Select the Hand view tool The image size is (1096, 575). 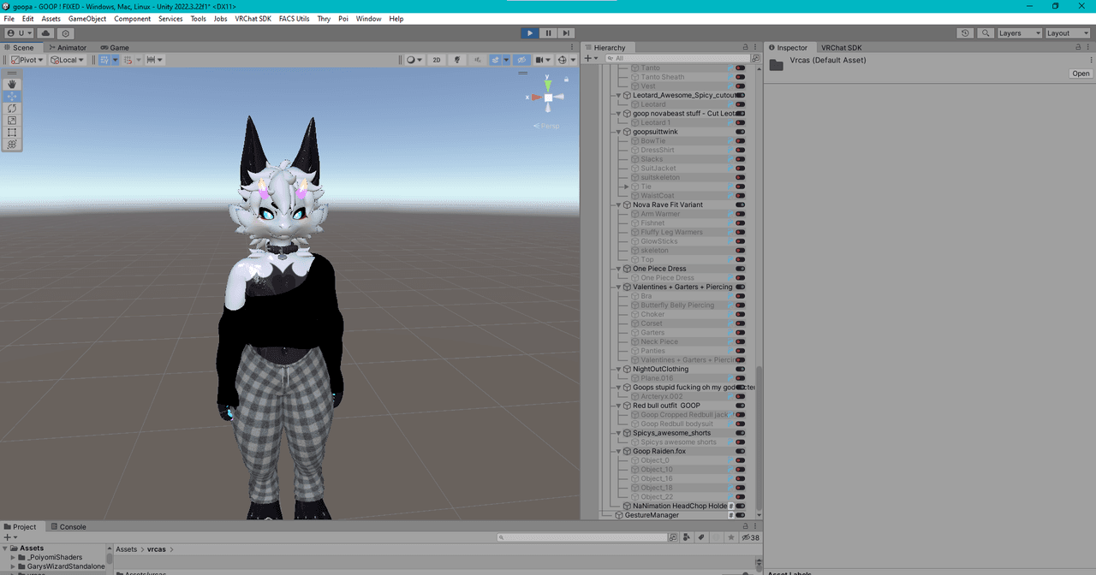(12, 85)
